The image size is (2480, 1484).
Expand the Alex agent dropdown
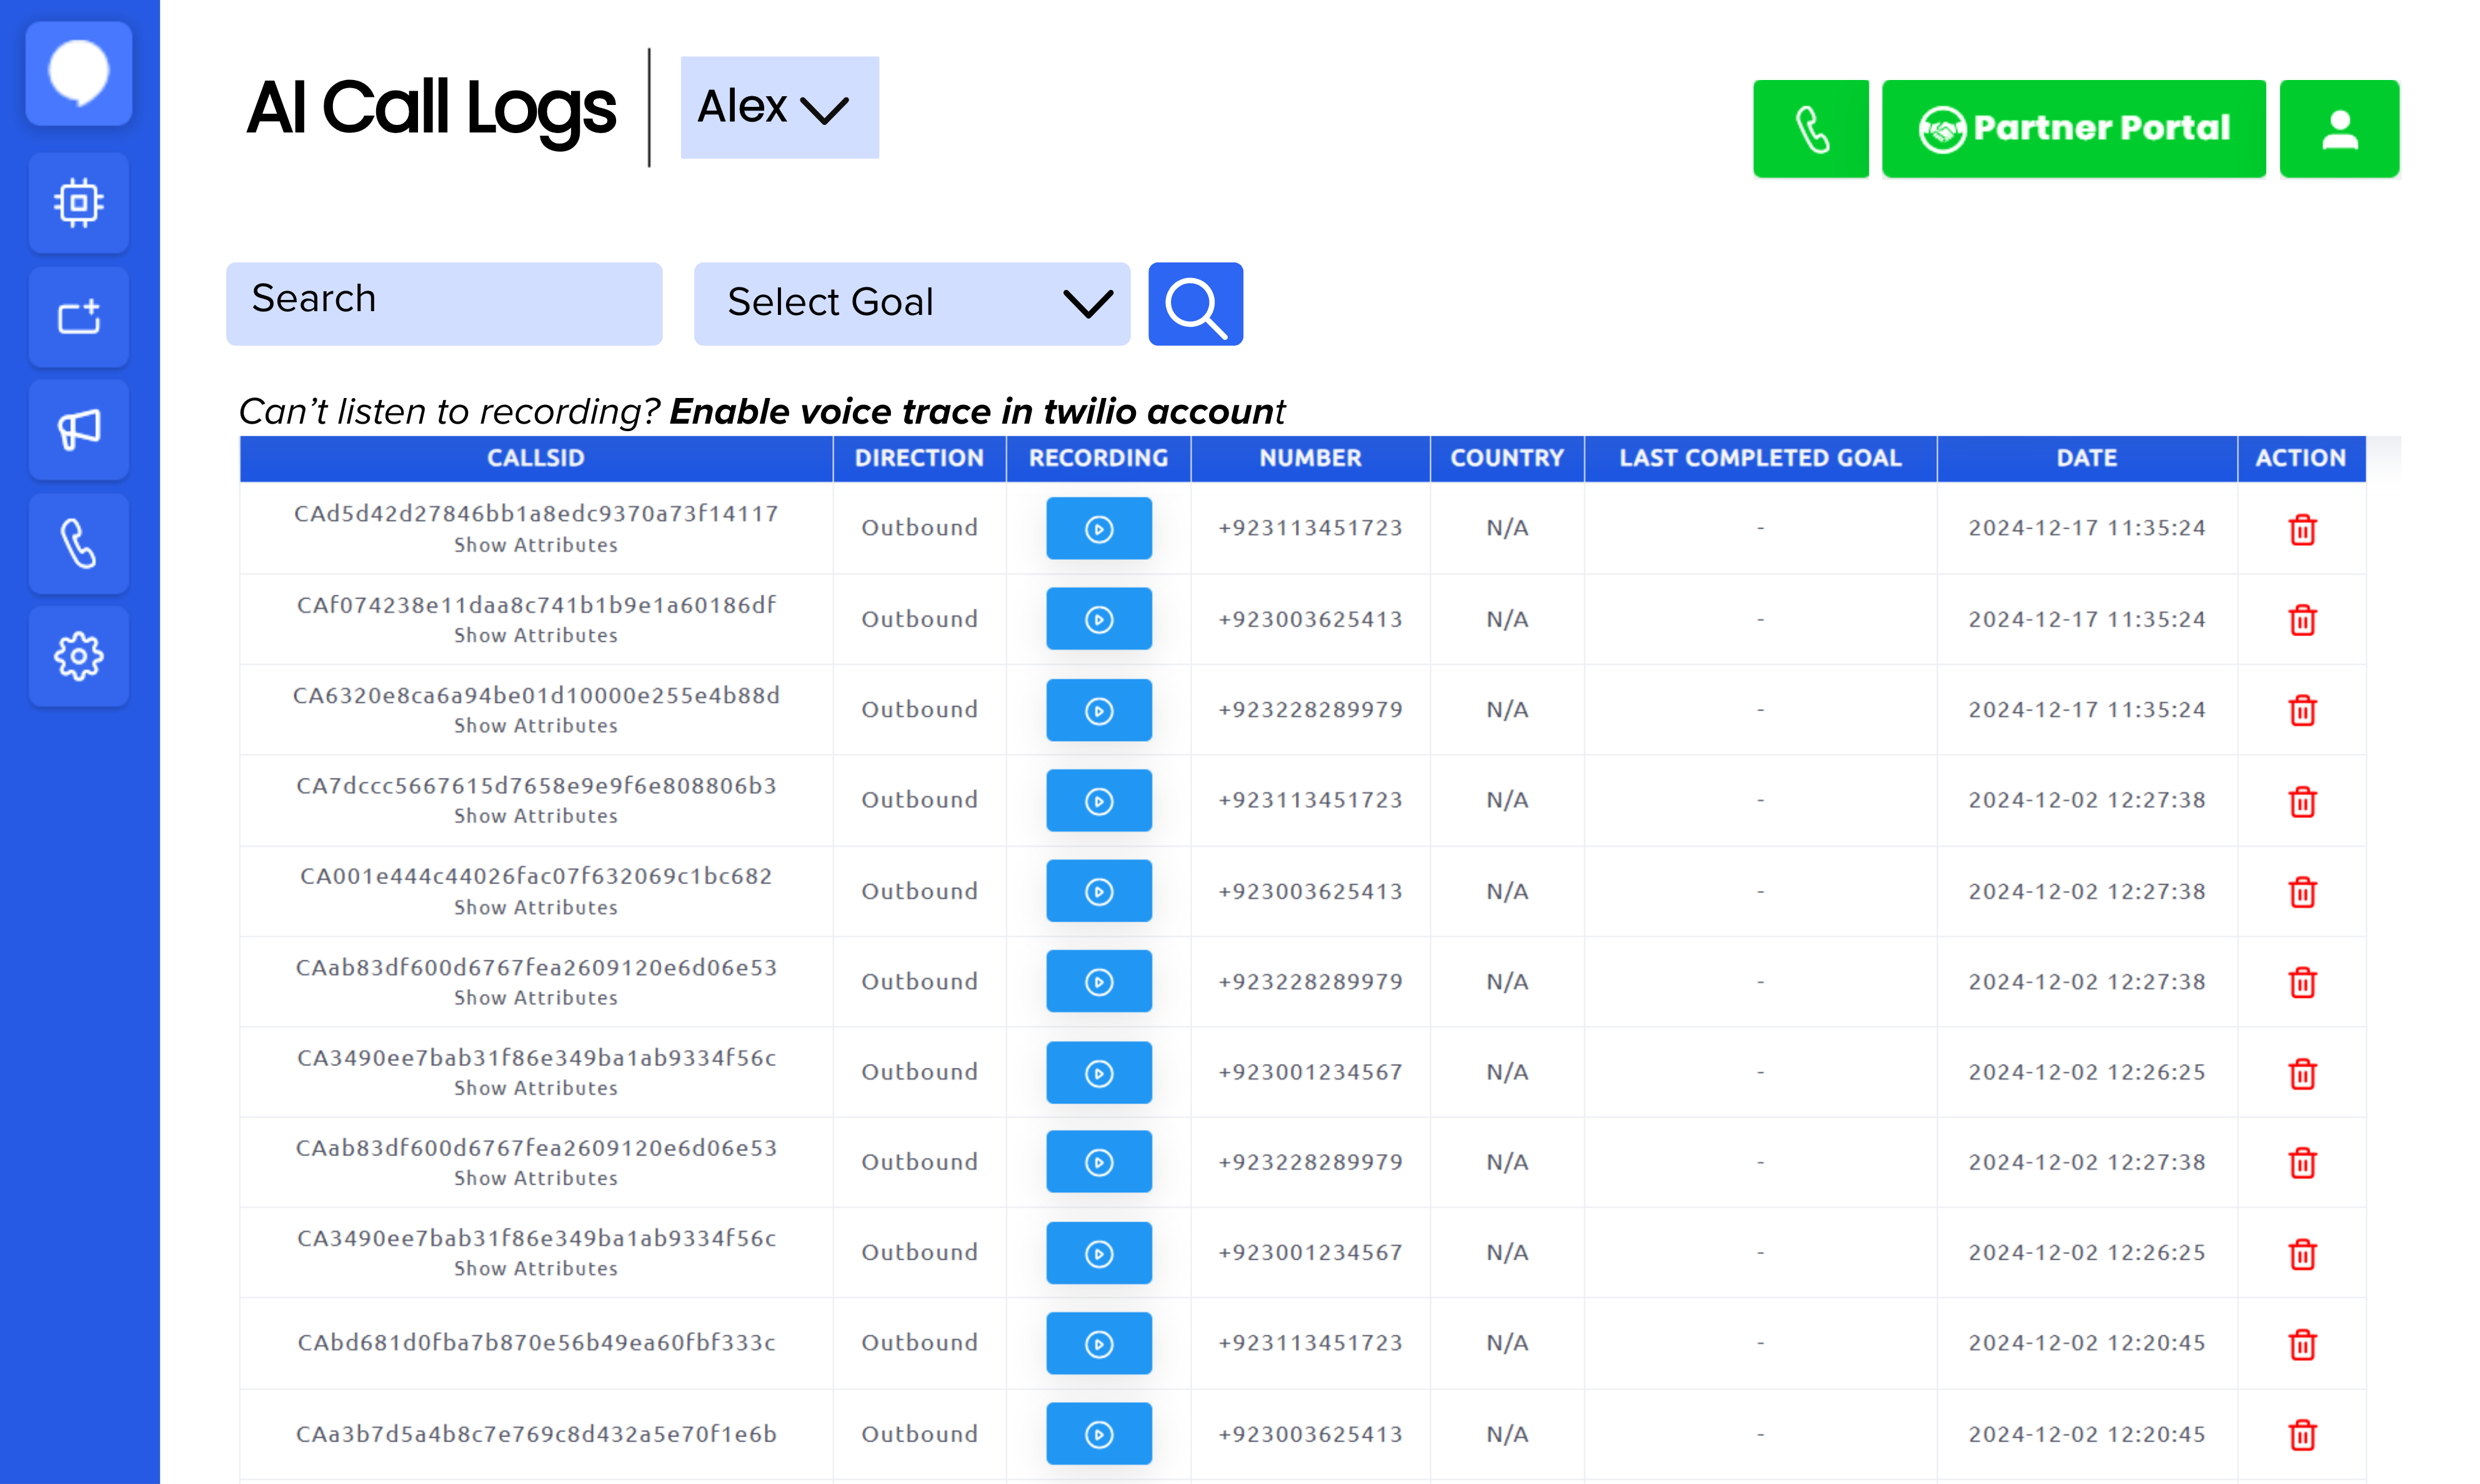pos(779,107)
